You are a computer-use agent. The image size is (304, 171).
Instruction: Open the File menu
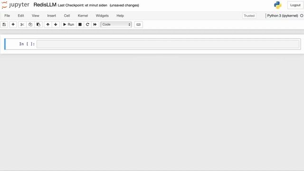[7, 16]
